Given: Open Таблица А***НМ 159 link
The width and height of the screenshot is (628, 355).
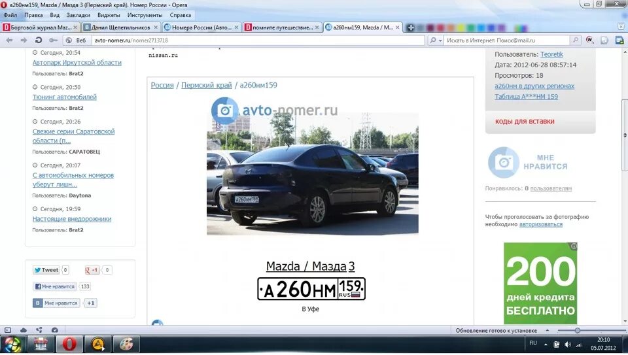Looking at the screenshot, I should click(x=526, y=97).
